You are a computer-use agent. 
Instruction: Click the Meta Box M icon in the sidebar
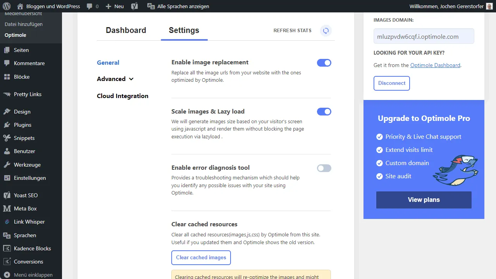coord(7,208)
